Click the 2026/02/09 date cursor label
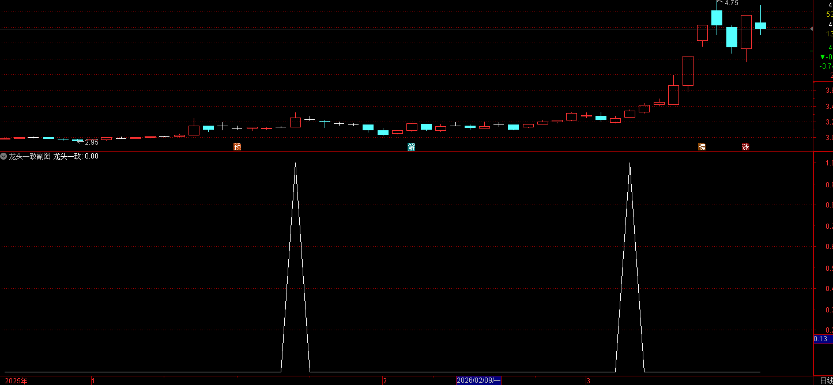833x385 pixels. (x=478, y=380)
